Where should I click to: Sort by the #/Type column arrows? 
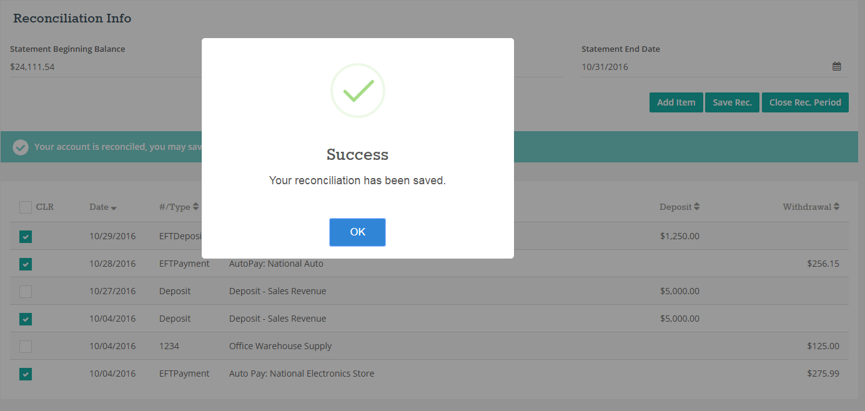click(195, 207)
